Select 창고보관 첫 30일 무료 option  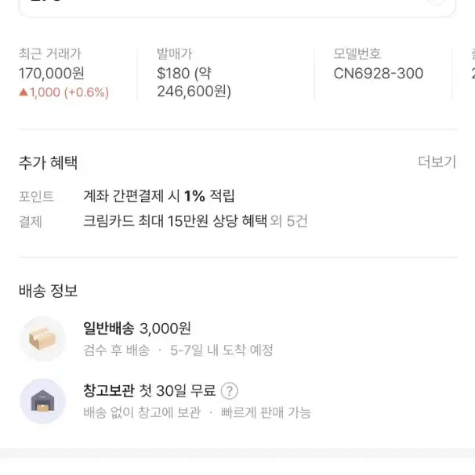click(x=150, y=390)
